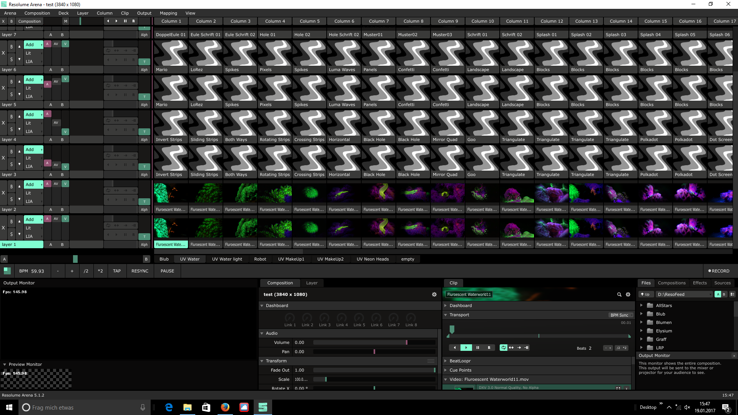This screenshot has height=415, width=738.
Task: Switch to the Effects tab
Action: [x=700, y=283]
